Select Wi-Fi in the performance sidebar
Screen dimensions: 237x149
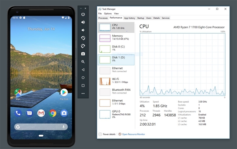(116, 81)
